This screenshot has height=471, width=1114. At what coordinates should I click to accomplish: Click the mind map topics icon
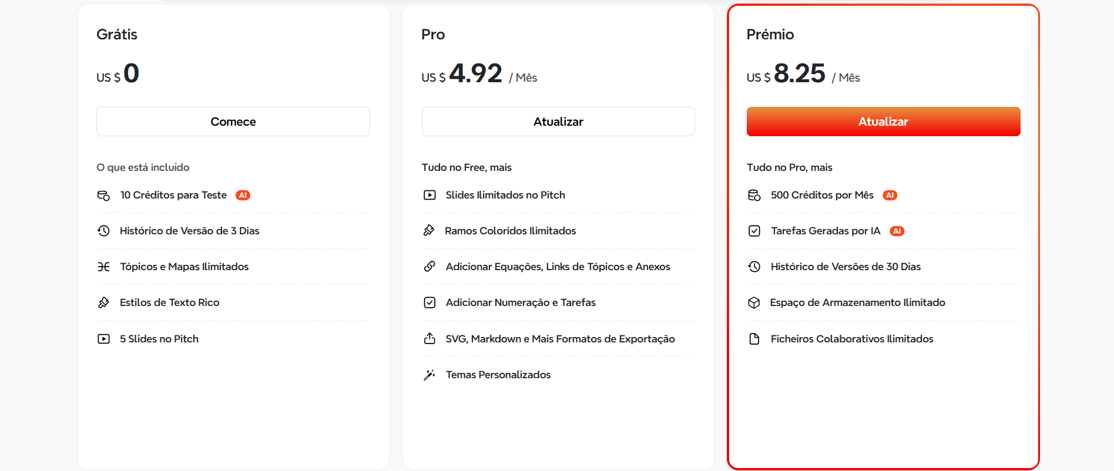(x=103, y=267)
